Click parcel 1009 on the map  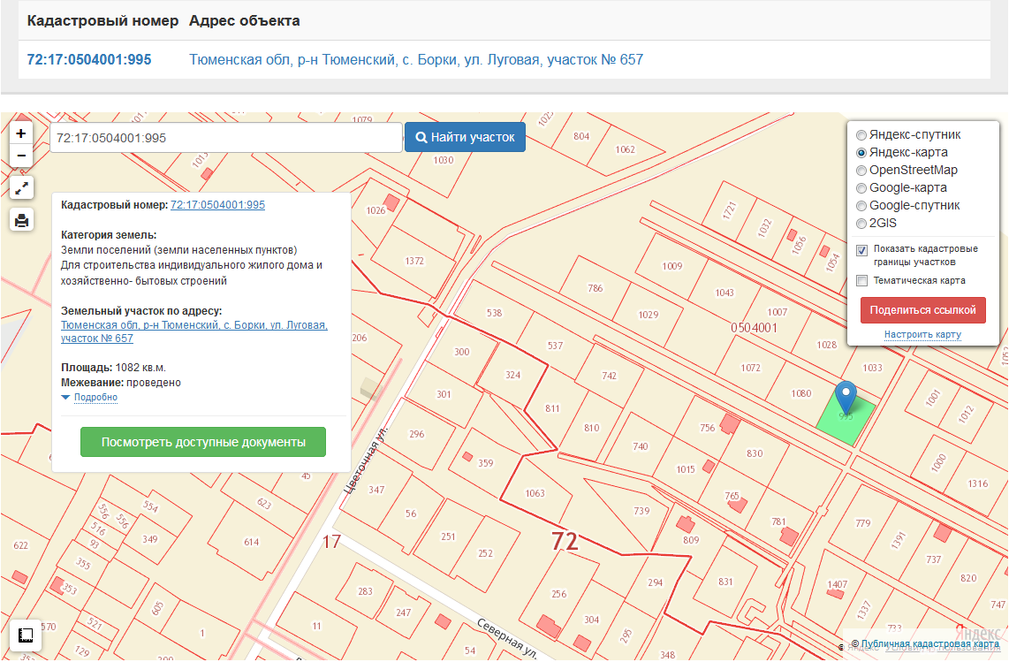point(671,266)
